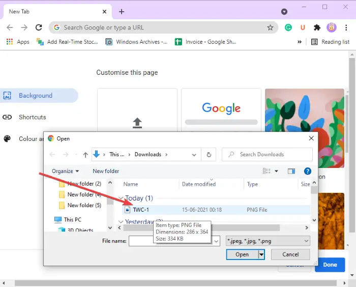Sort by the Name column header
The width and height of the screenshot is (356, 287).
point(131,184)
